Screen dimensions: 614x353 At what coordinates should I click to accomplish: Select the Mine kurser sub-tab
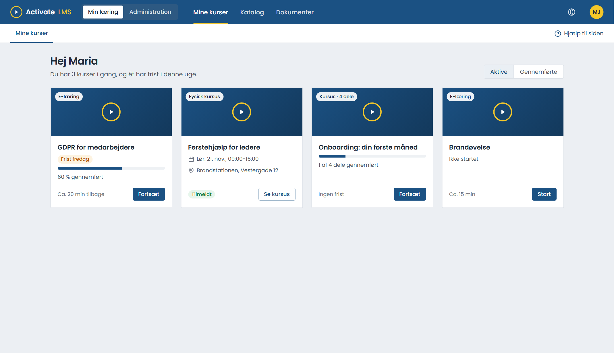(x=32, y=33)
